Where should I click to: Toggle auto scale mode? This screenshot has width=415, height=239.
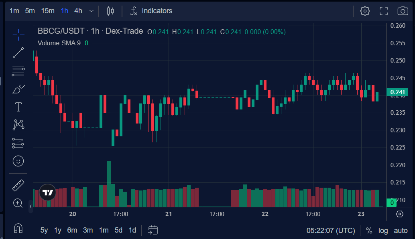[401, 231]
